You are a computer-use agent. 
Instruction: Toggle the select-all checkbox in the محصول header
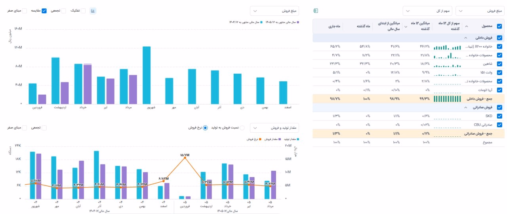coord(499,26)
